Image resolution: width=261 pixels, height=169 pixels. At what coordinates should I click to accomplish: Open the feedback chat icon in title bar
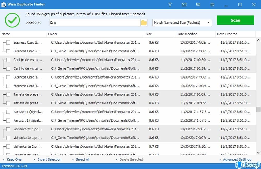point(198,5)
